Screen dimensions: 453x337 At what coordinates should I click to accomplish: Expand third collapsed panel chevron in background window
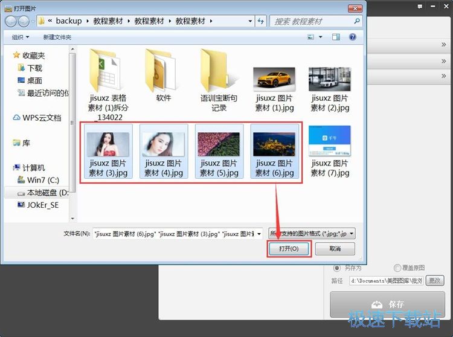pos(444,76)
